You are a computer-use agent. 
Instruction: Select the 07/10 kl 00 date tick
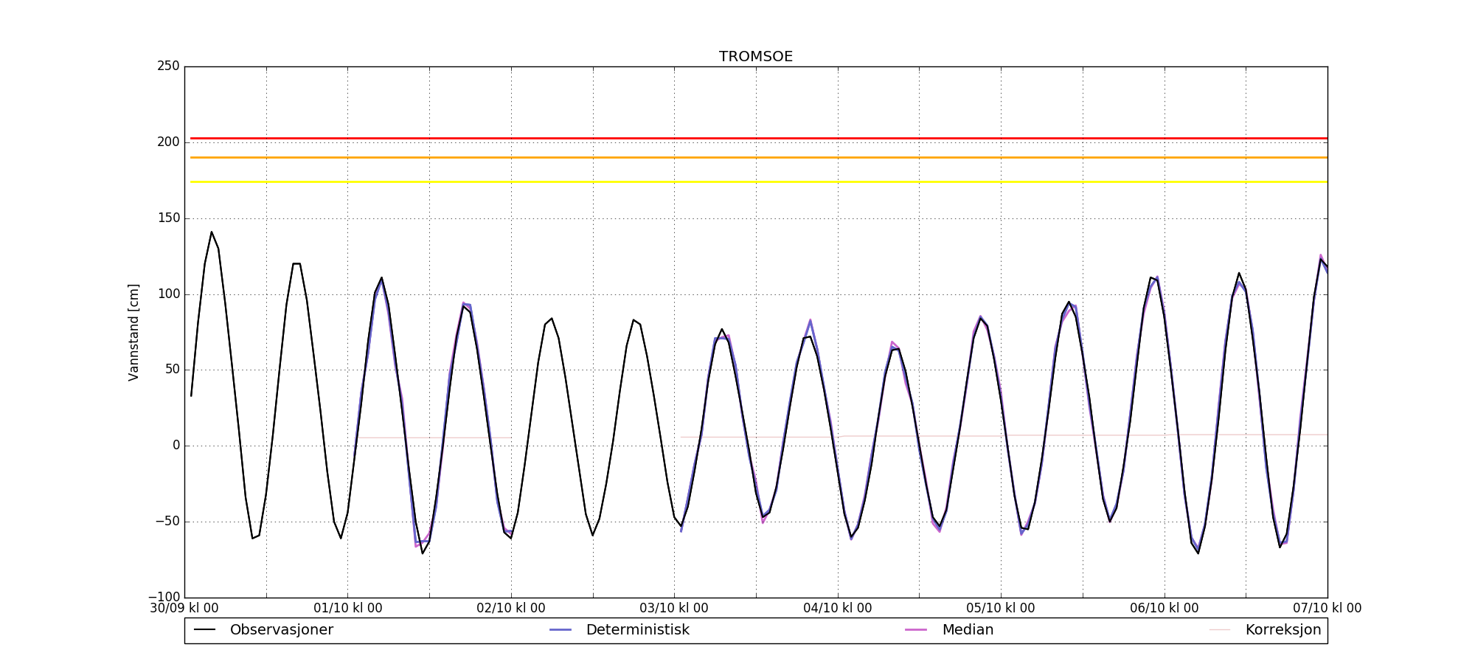coord(1327,609)
